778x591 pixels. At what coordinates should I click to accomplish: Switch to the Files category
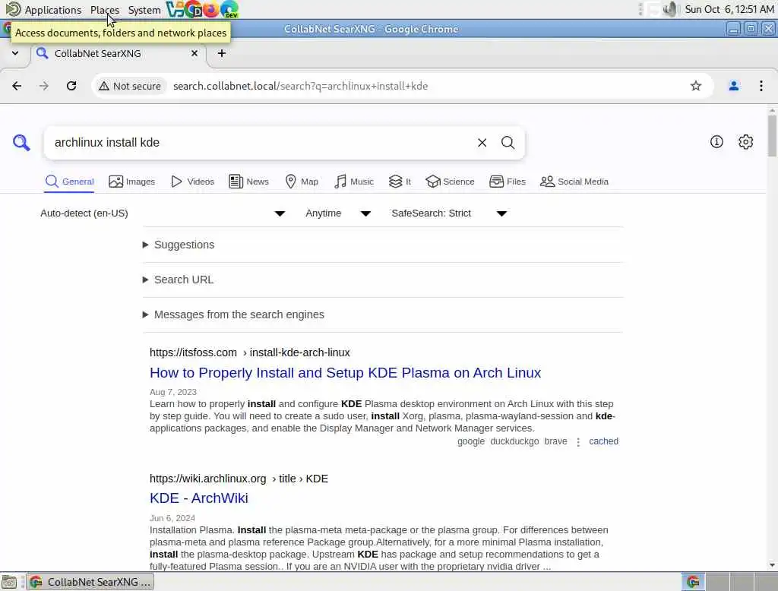[x=507, y=182]
